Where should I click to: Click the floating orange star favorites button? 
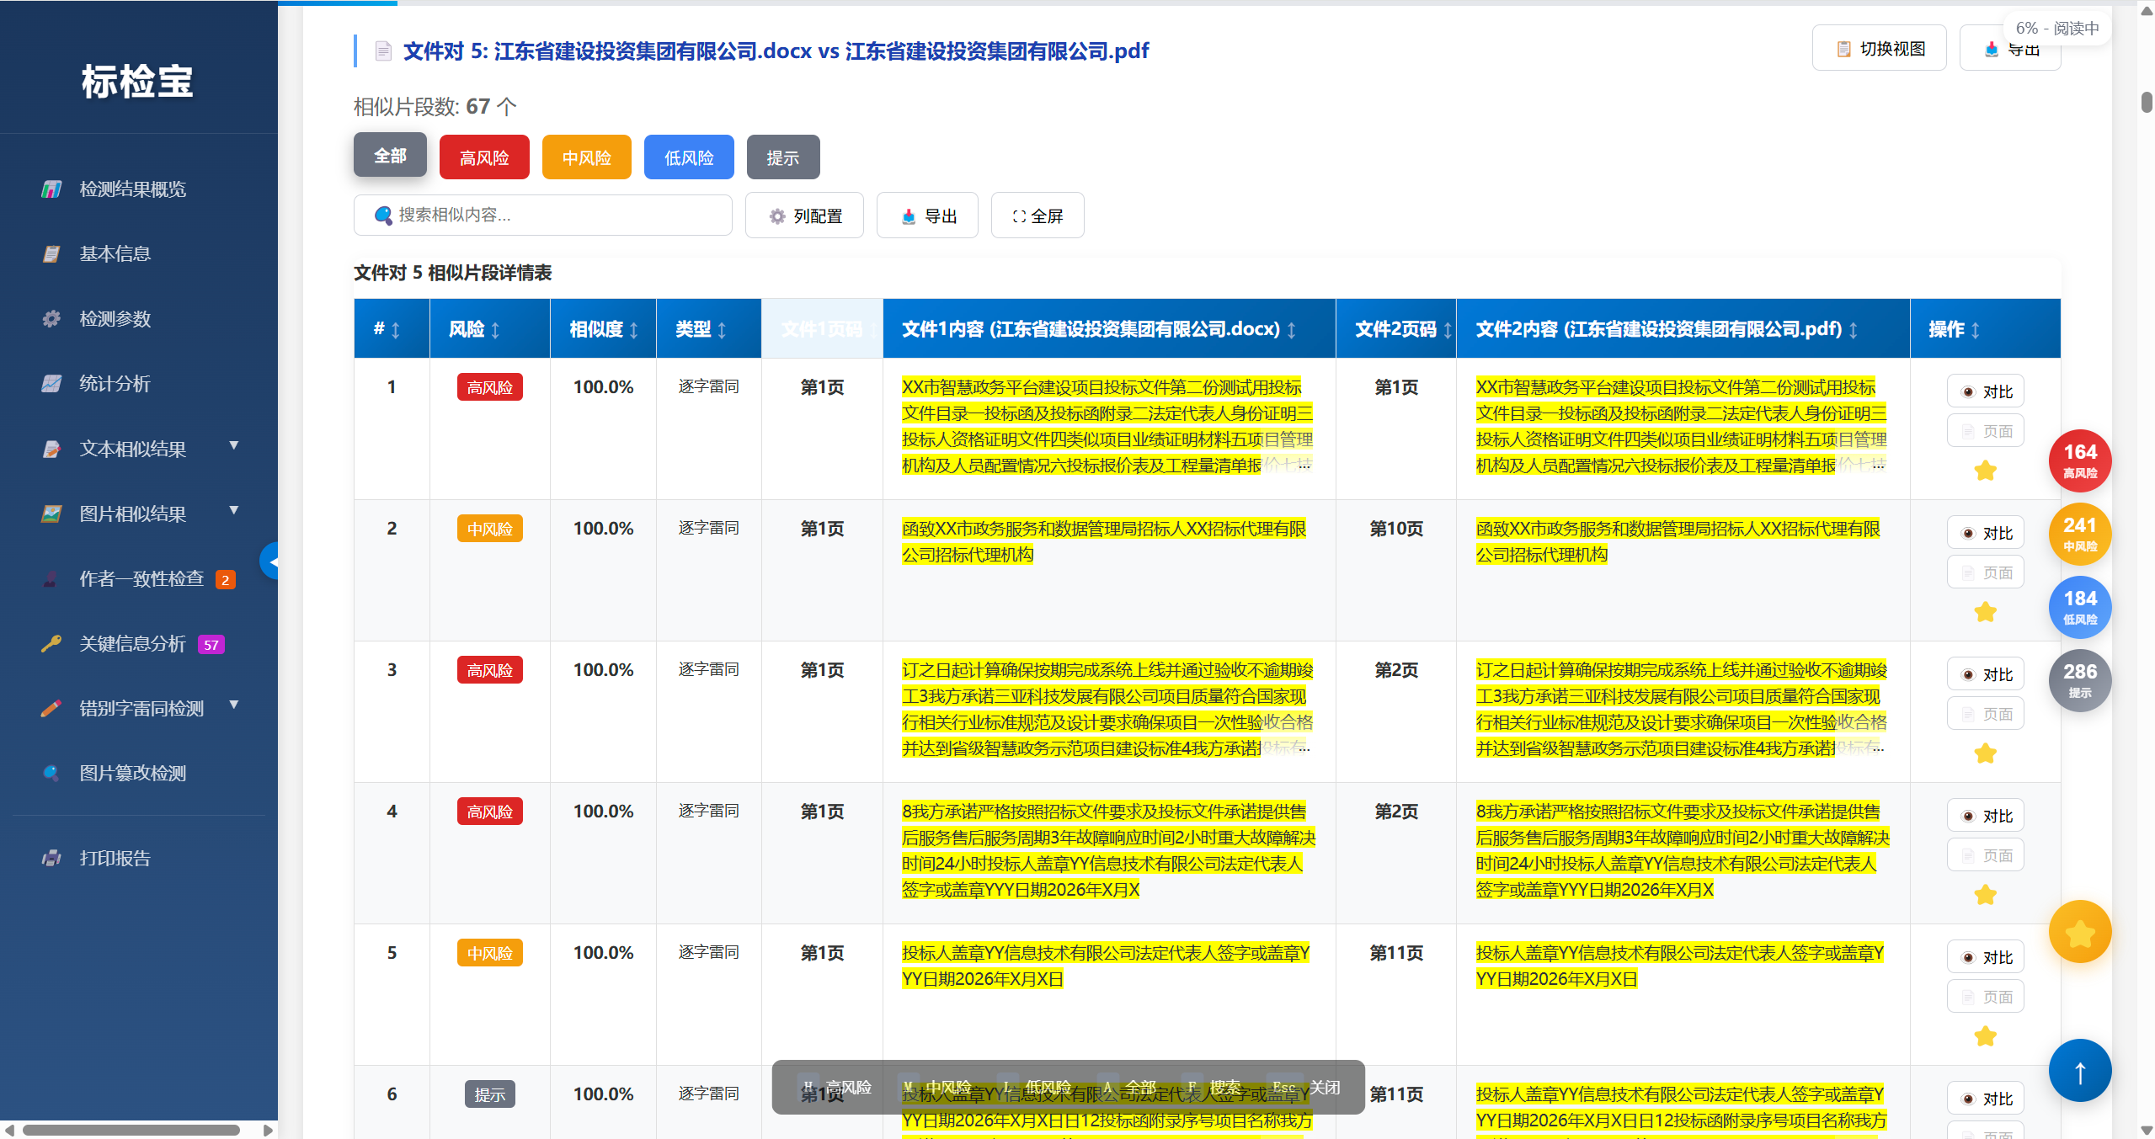[2080, 932]
